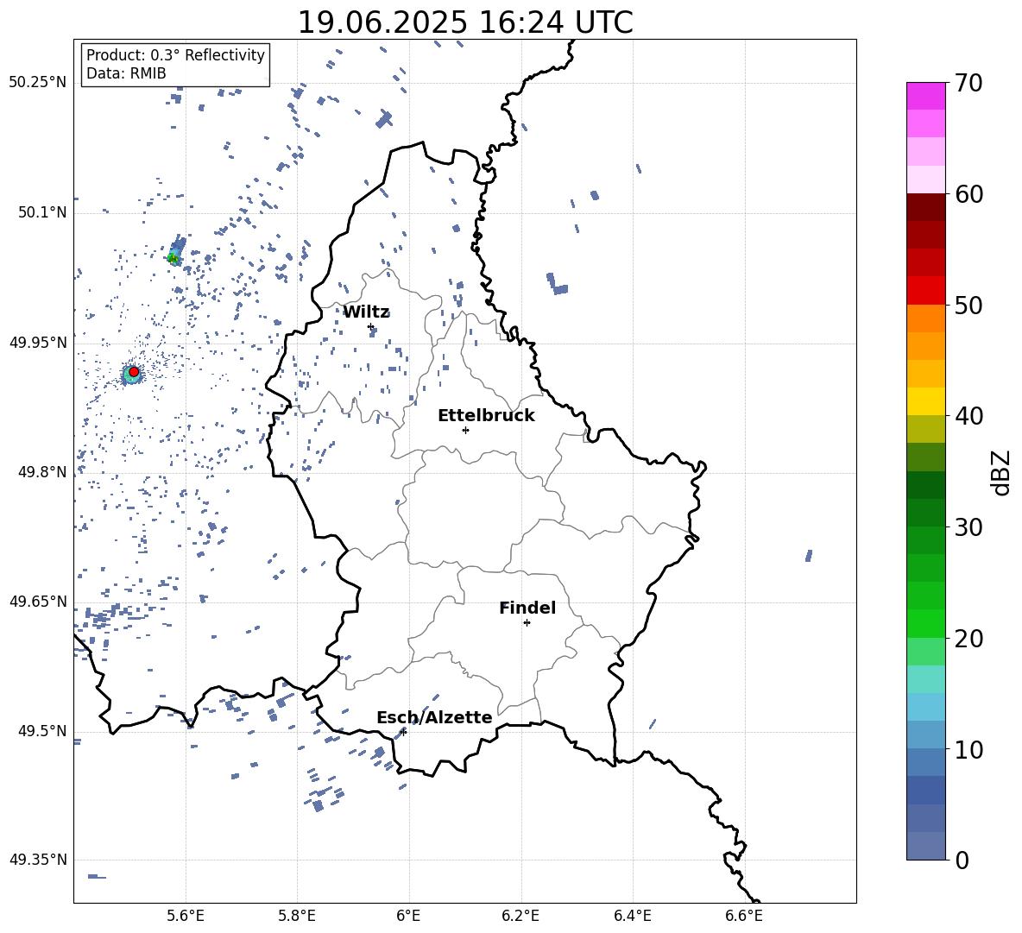
Task: Click the 49.5°N latitude label
Action: click(x=42, y=731)
